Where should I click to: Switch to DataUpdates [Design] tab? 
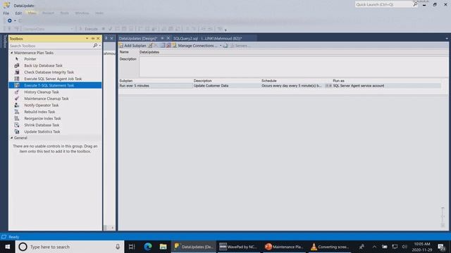tap(138, 38)
